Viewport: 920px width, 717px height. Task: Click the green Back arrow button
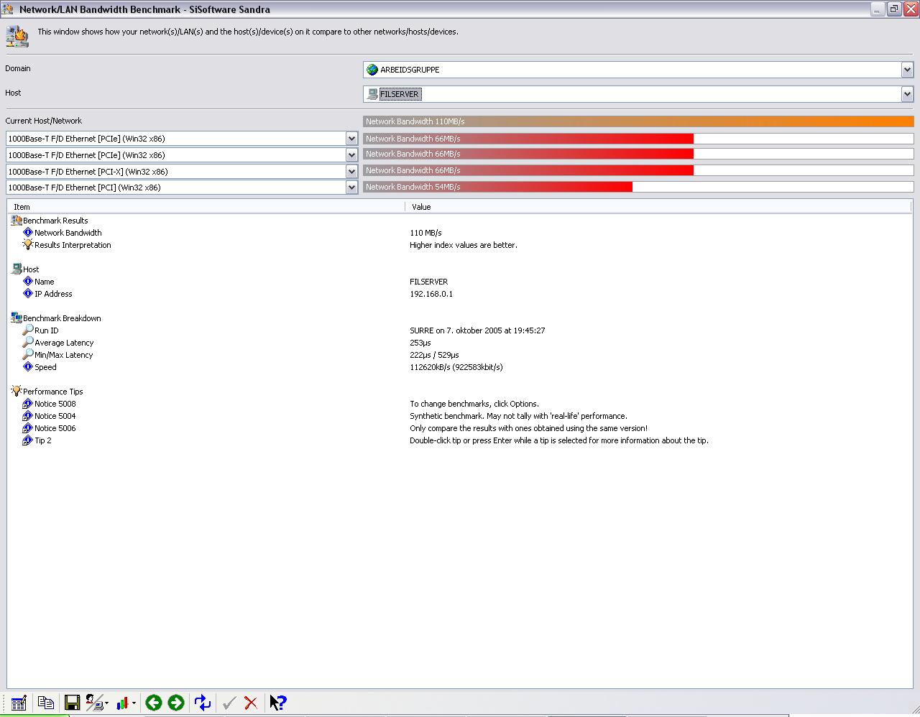(x=153, y=703)
